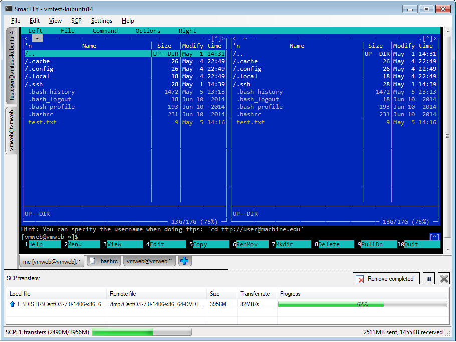
Task: Open the SCP menu
Action: pos(76,21)
